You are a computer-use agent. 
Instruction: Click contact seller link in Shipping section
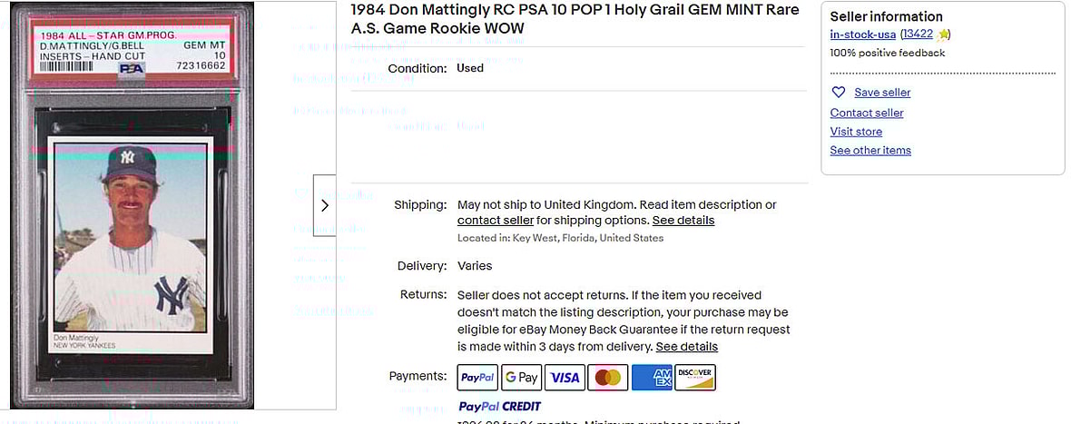tap(496, 221)
